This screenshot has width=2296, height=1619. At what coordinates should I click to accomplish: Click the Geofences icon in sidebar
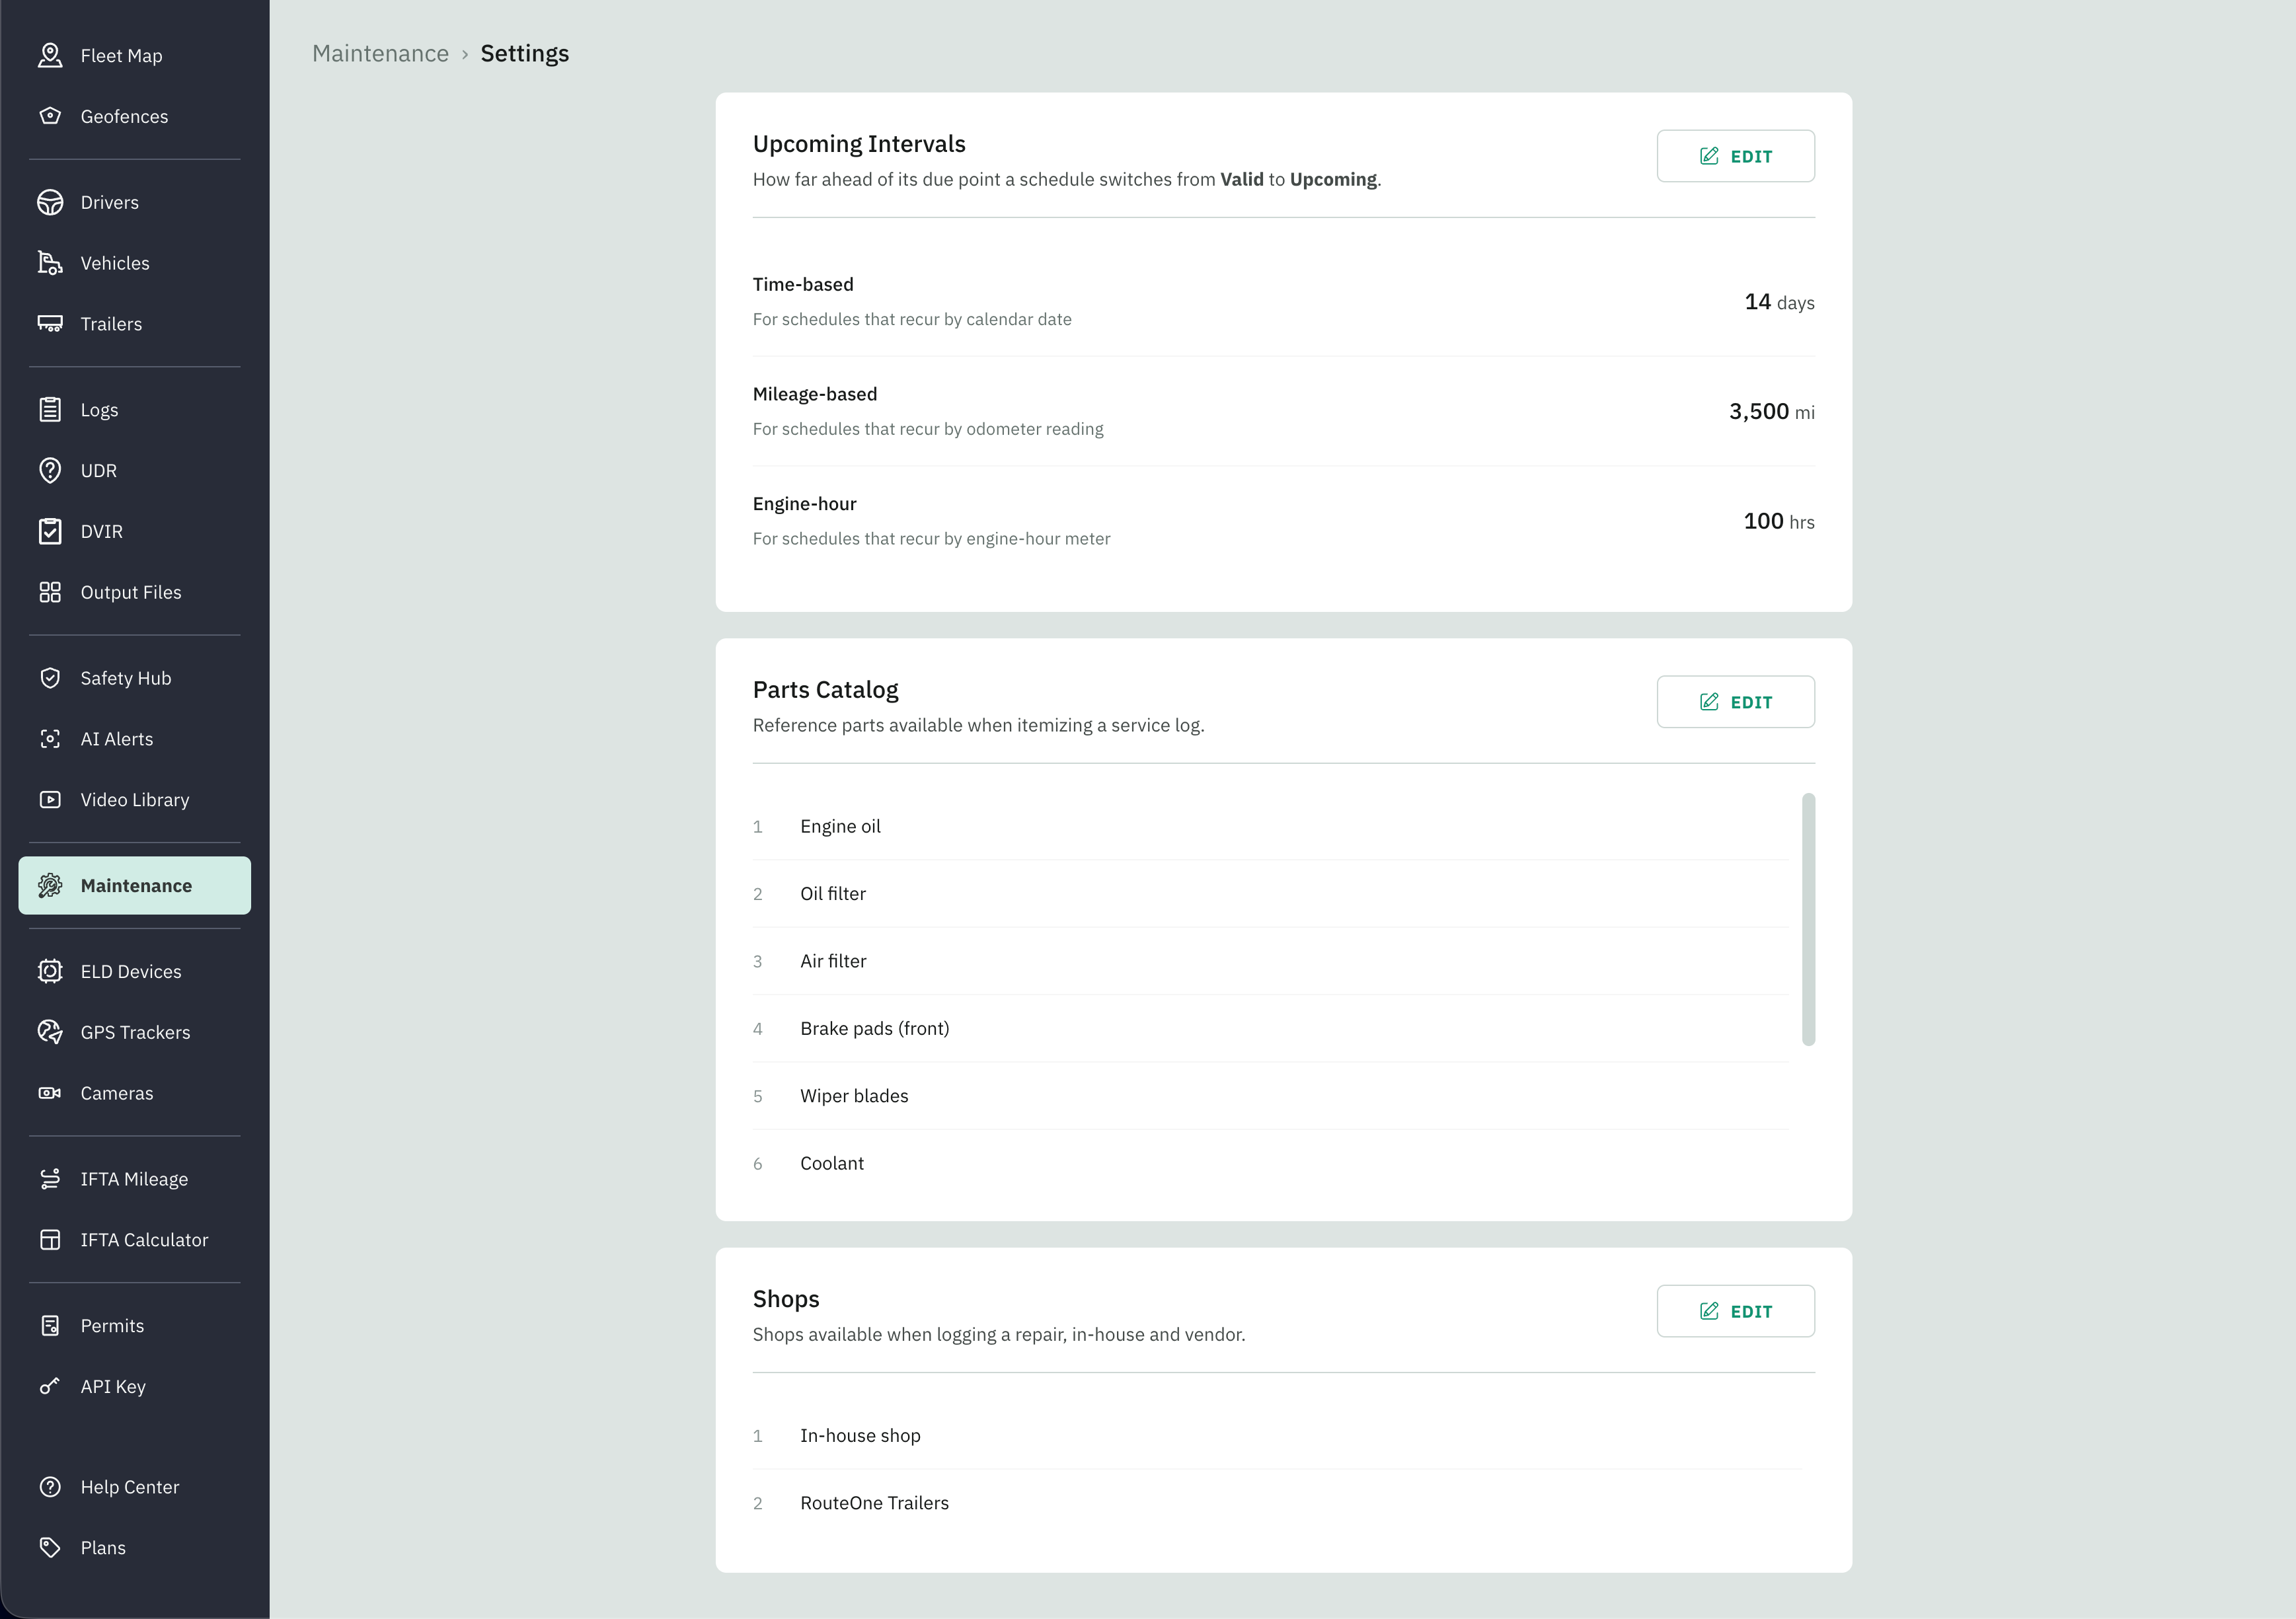click(50, 116)
